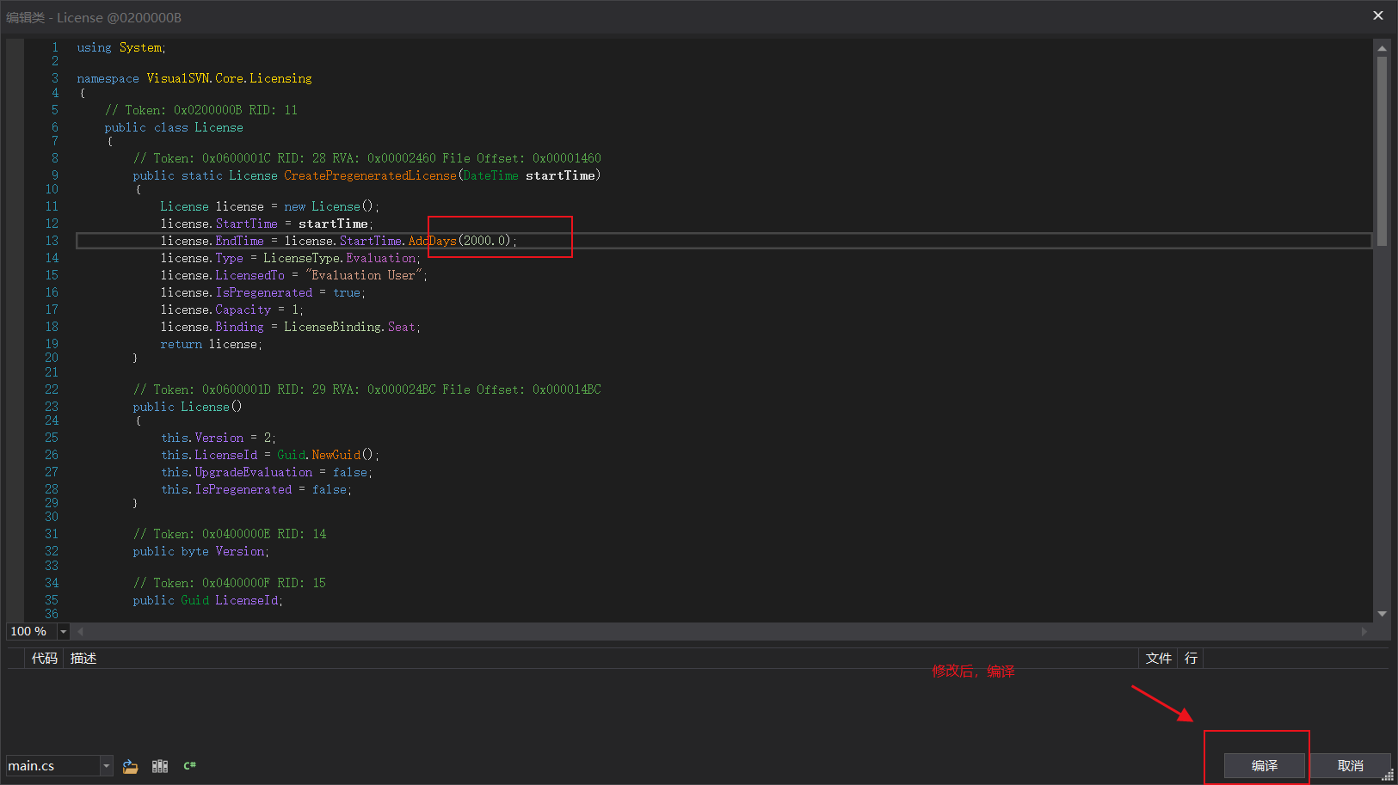
Task: Click the 'License license = new License();' line
Action: point(269,206)
